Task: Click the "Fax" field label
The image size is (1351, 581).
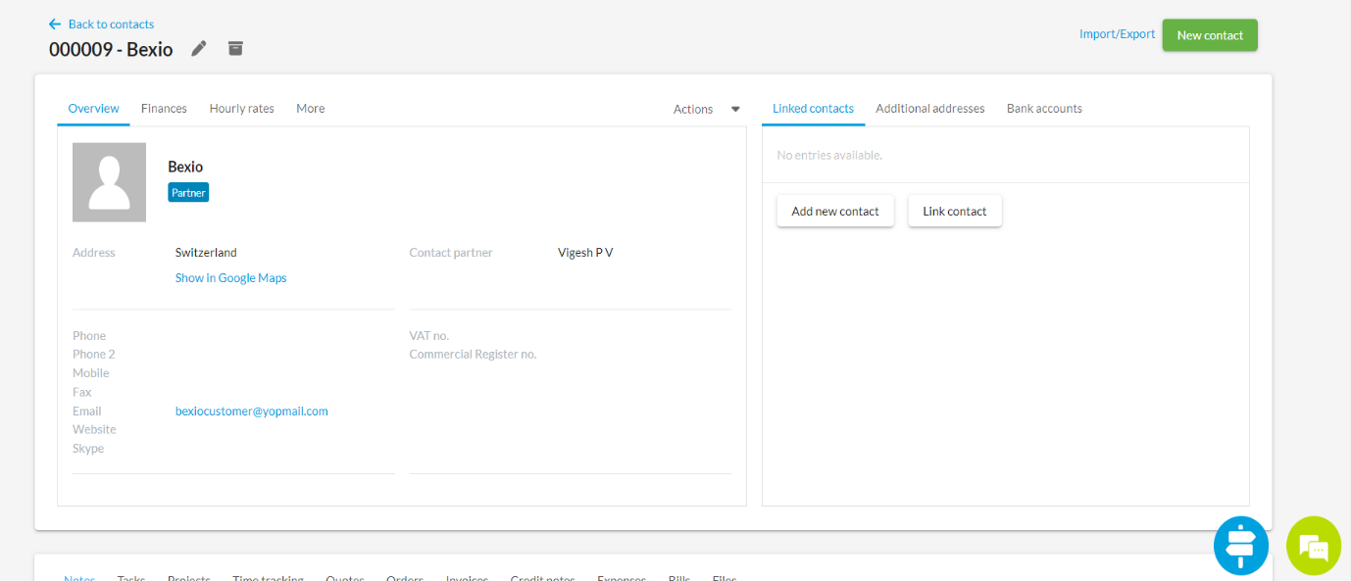Action: click(x=82, y=393)
